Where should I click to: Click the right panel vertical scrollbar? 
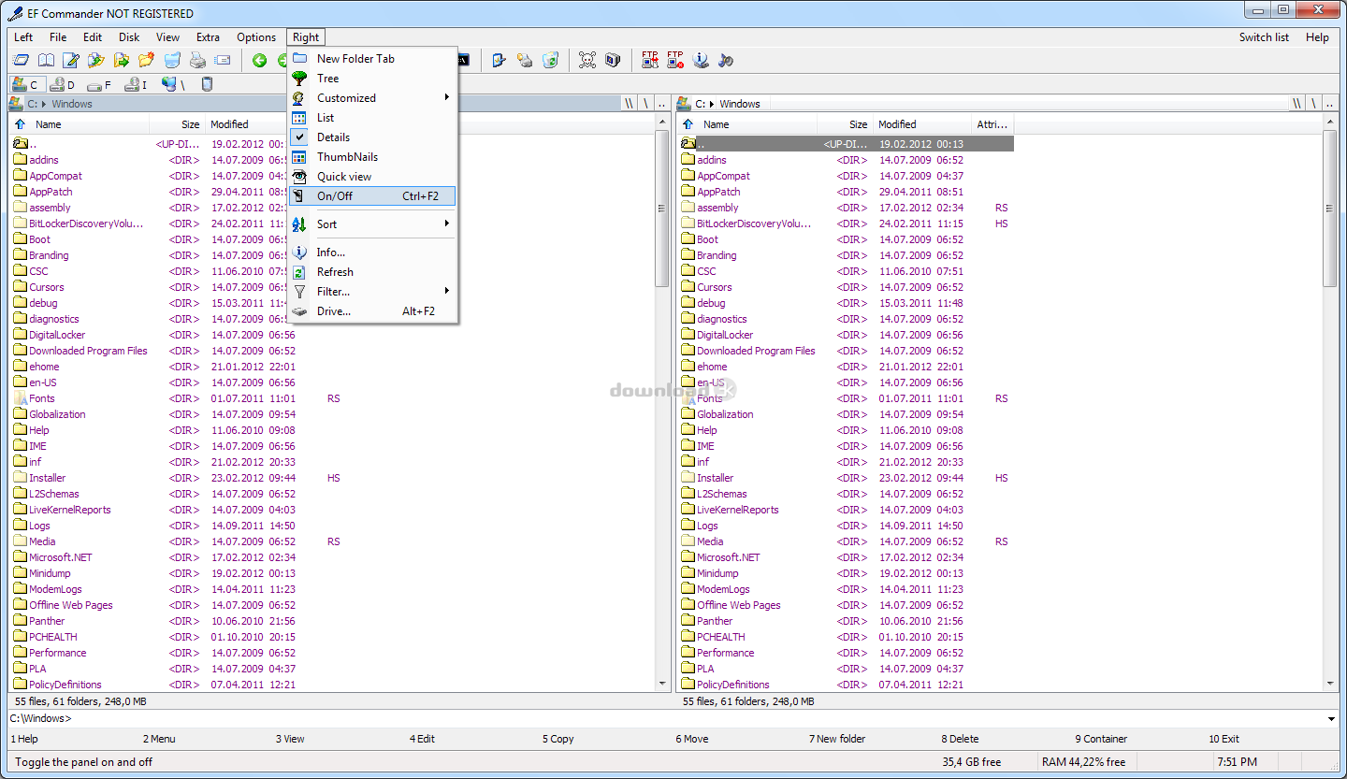(x=1330, y=404)
